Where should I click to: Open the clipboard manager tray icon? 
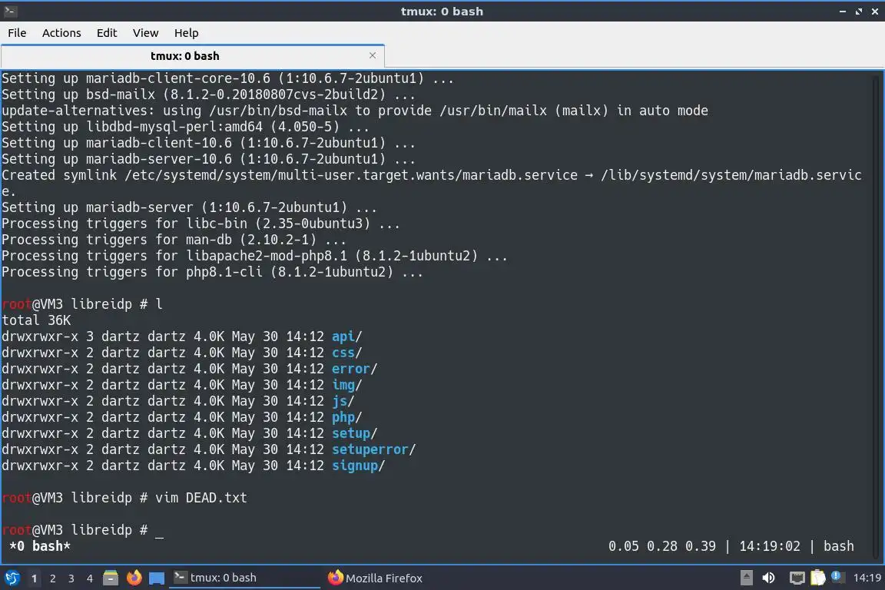pyautogui.click(x=818, y=578)
